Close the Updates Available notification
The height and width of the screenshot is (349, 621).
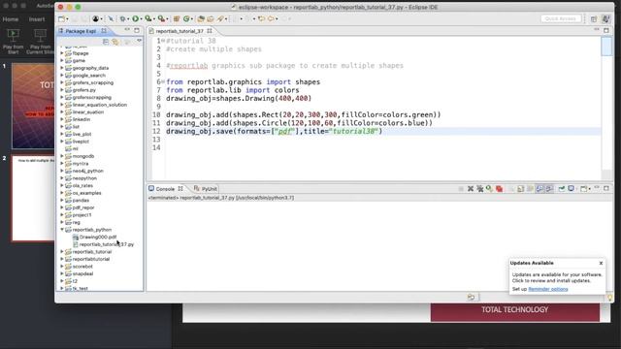(601, 263)
